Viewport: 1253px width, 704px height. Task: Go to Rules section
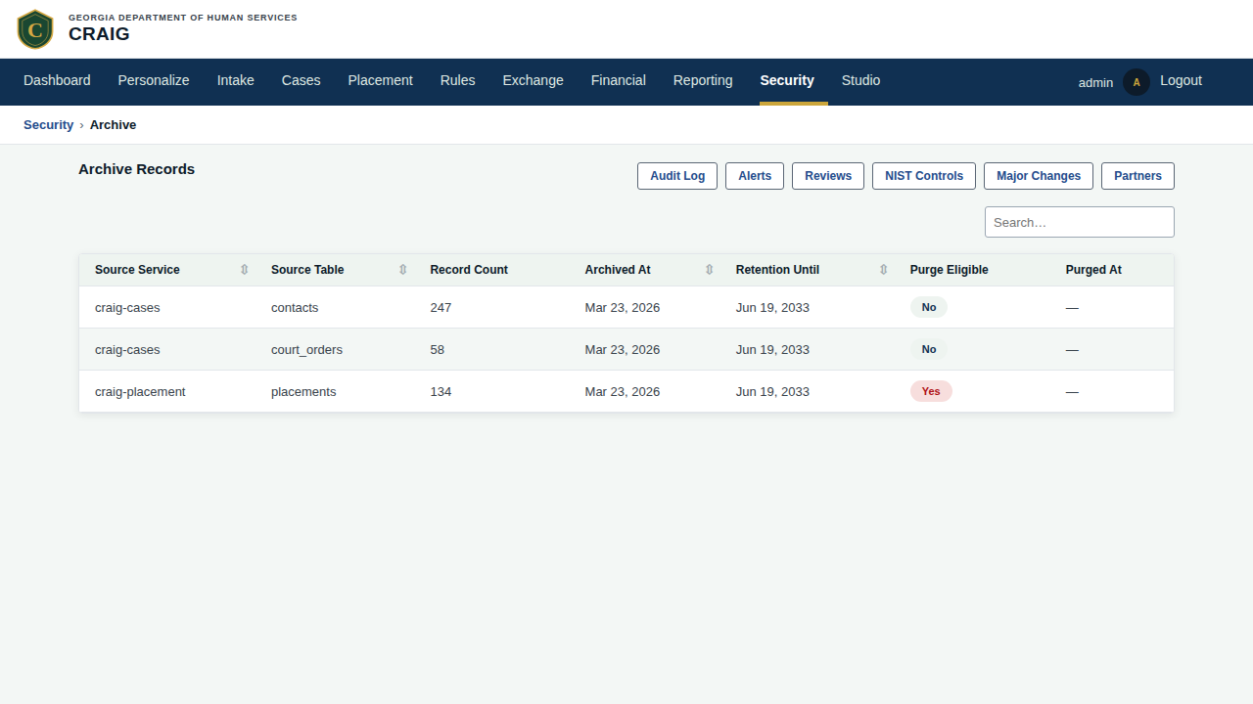(x=458, y=80)
